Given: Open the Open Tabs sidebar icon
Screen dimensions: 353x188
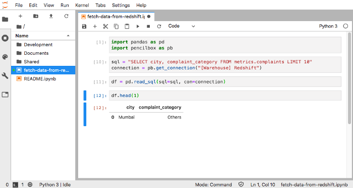Looking at the screenshot, I should [x=5, y=95].
